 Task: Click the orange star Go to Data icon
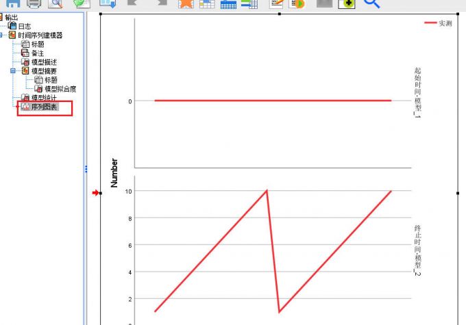(x=186, y=3)
